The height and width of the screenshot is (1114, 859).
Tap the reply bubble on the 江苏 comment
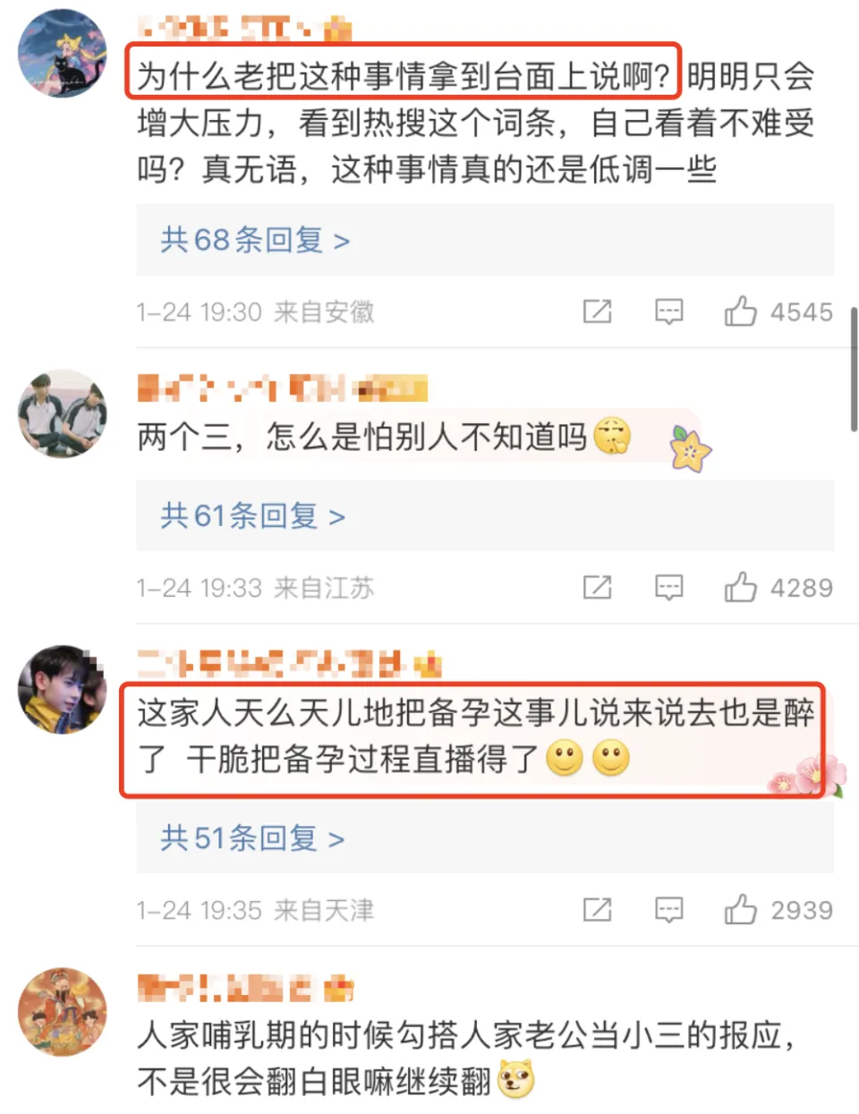(668, 588)
